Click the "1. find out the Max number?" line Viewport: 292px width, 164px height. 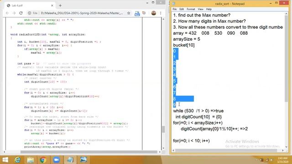click(202, 15)
